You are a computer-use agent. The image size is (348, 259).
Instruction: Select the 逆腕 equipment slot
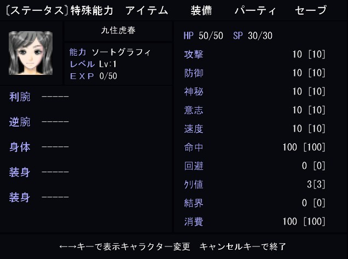(39, 122)
